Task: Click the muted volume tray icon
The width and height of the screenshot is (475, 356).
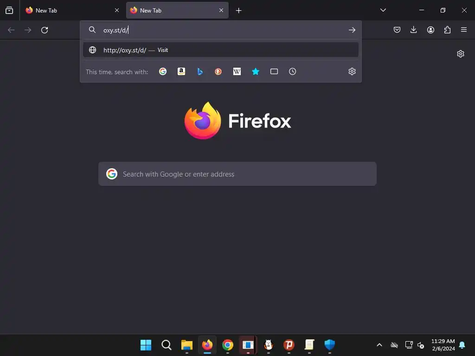Action: point(421,345)
